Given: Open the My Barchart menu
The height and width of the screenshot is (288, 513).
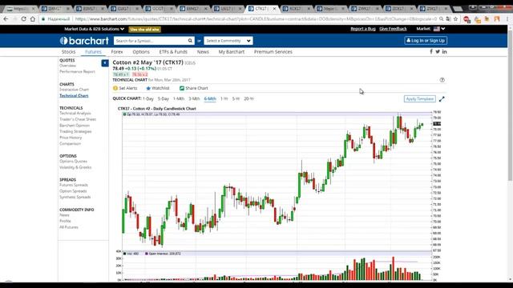Looking at the screenshot, I should point(232,52).
